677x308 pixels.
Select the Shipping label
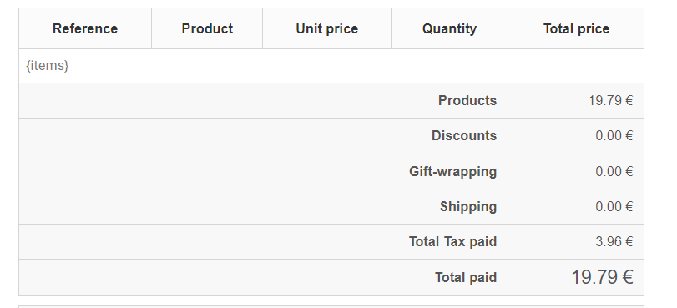468,206
